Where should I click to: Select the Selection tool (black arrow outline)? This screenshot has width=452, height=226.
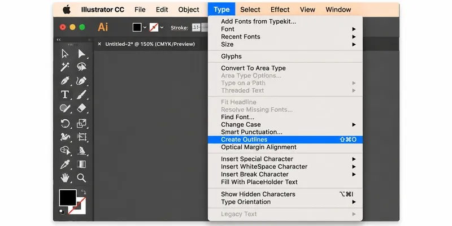tap(65, 54)
